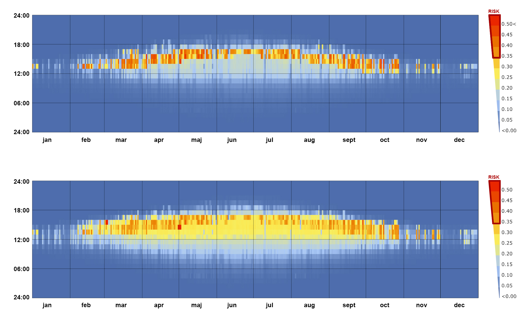Click the 0.25 value in the bottom legend

[x=507, y=243]
